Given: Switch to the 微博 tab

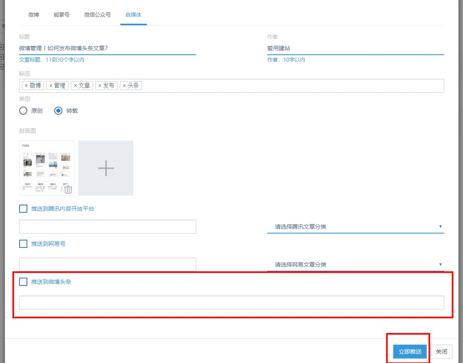Looking at the screenshot, I should 34,15.
